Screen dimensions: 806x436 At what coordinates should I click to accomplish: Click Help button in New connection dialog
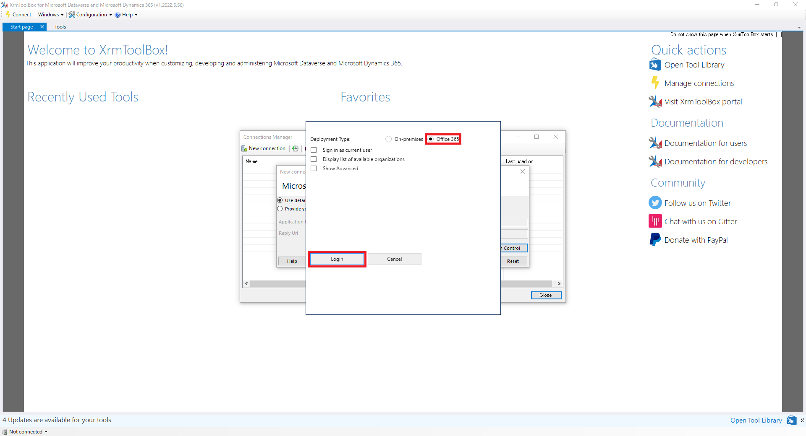[292, 261]
